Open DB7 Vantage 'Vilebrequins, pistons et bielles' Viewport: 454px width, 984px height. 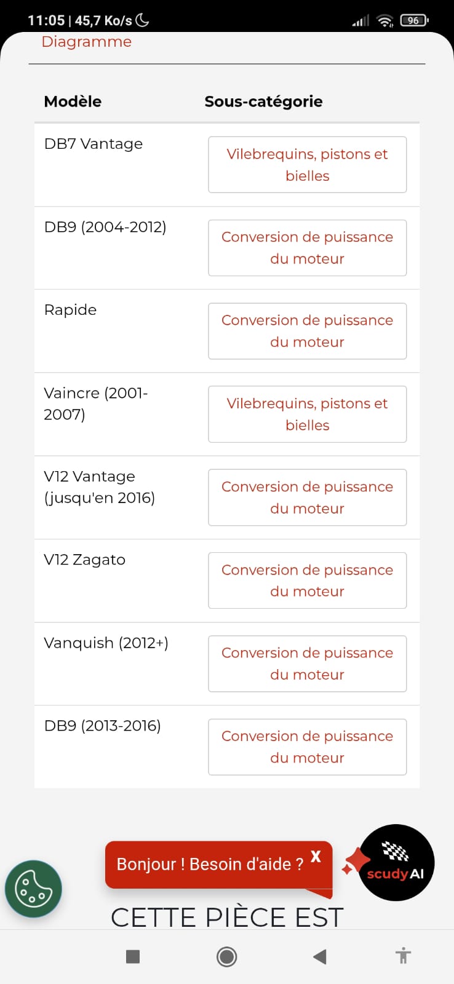point(307,165)
